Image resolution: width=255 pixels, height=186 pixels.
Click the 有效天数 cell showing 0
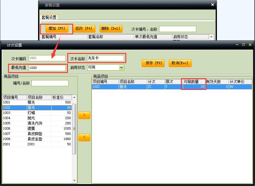tap(217, 87)
